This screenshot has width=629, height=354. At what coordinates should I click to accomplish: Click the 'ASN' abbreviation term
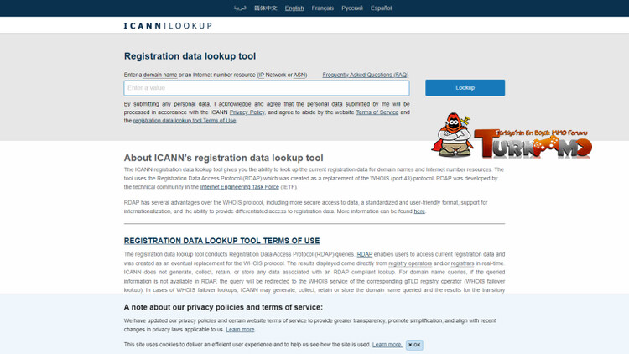299,75
